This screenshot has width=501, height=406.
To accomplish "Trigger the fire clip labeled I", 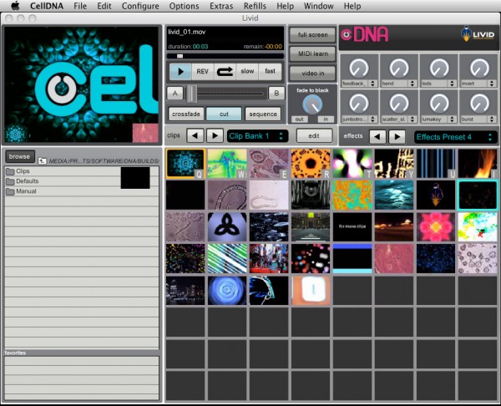I will coord(478,164).
